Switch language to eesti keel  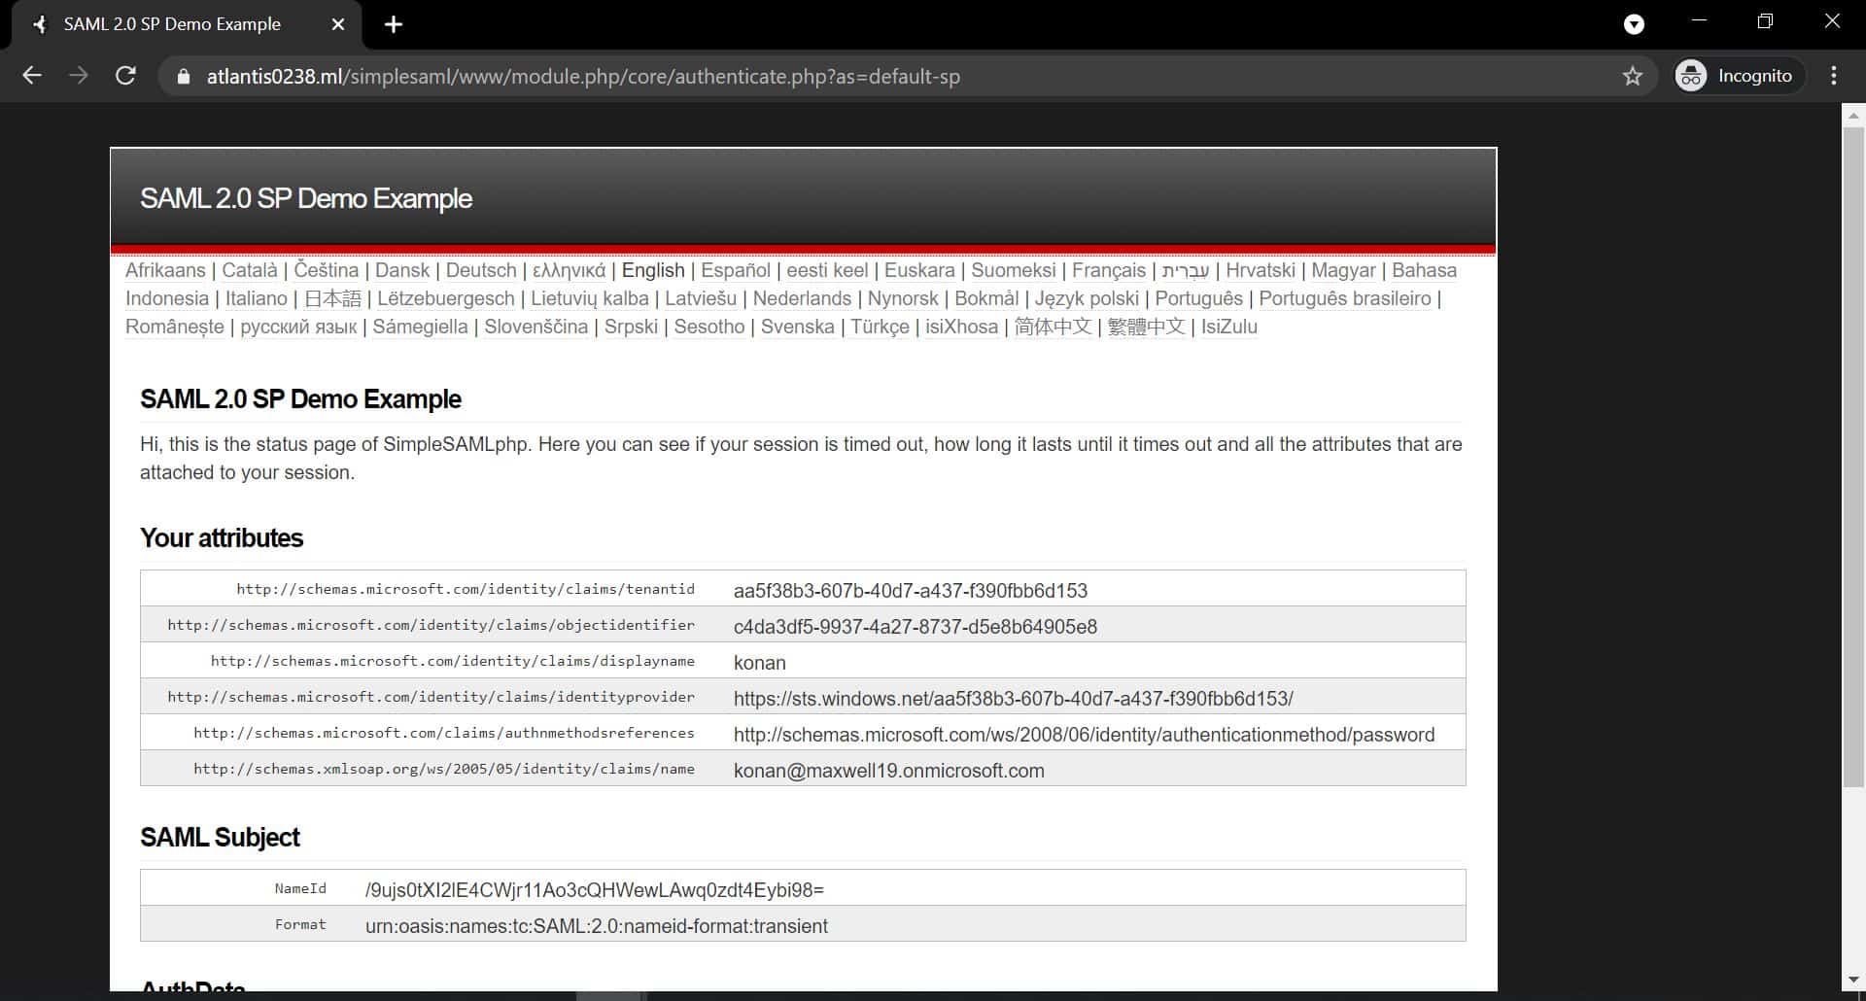(x=827, y=270)
